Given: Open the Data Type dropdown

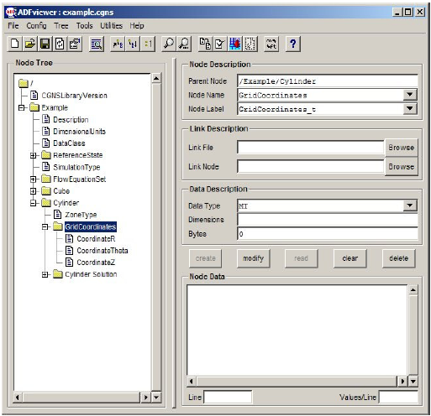Looking at the screenshot, I should pyautogui.click(x=410, y=205).
